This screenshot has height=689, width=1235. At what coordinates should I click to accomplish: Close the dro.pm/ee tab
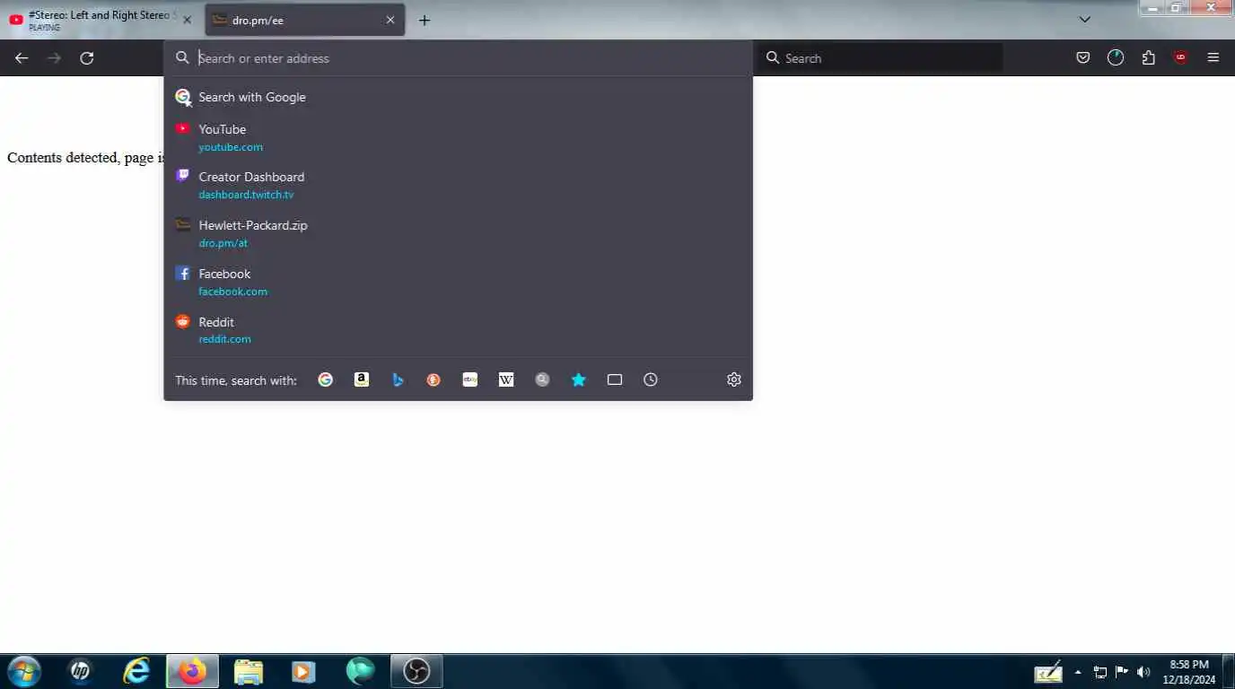[390, 20]
